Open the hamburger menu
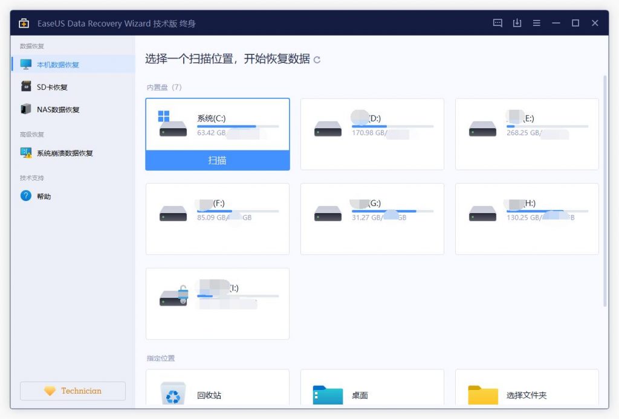 tap(536, 23)
